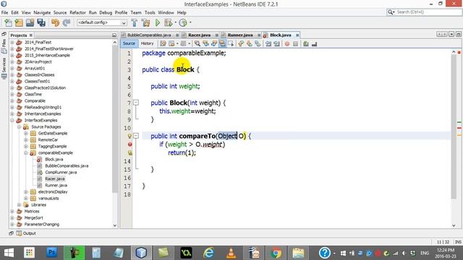The height and width of the screenshot is (260, 463).
Task: Click the Profile Project clock icon
Action: click(183, 22)
